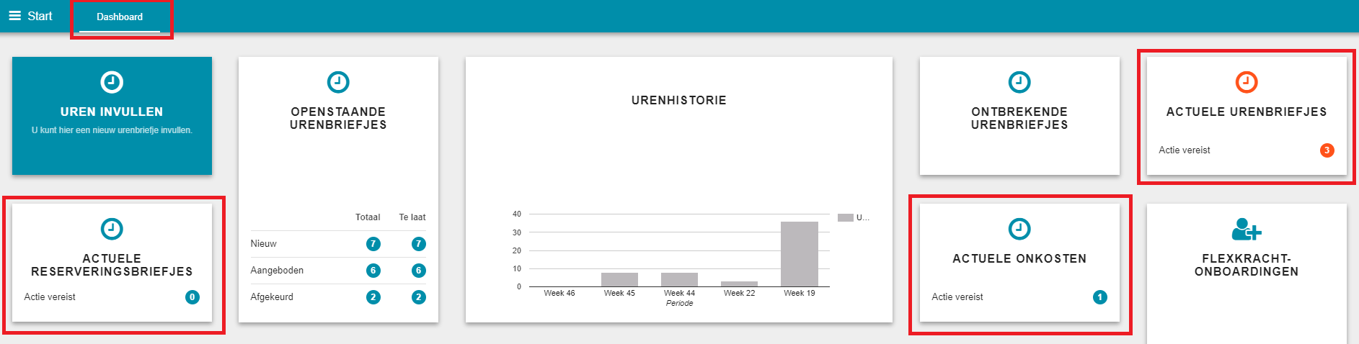1359x344 pixels.
Task: Open the hamburger Start menu icon
Action: 14,16
